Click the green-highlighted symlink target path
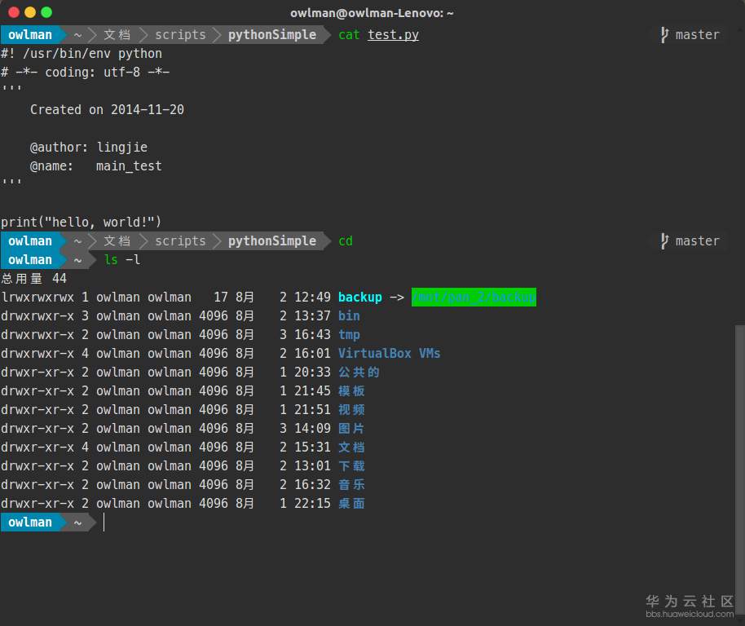Screen dimensions: 745x626 [474, 298]
